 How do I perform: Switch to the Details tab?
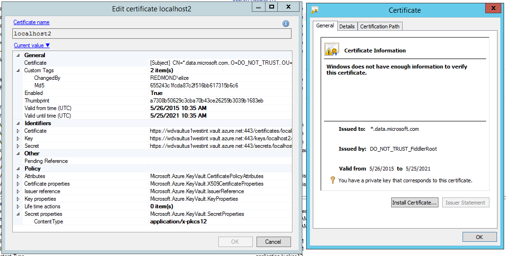347,26
